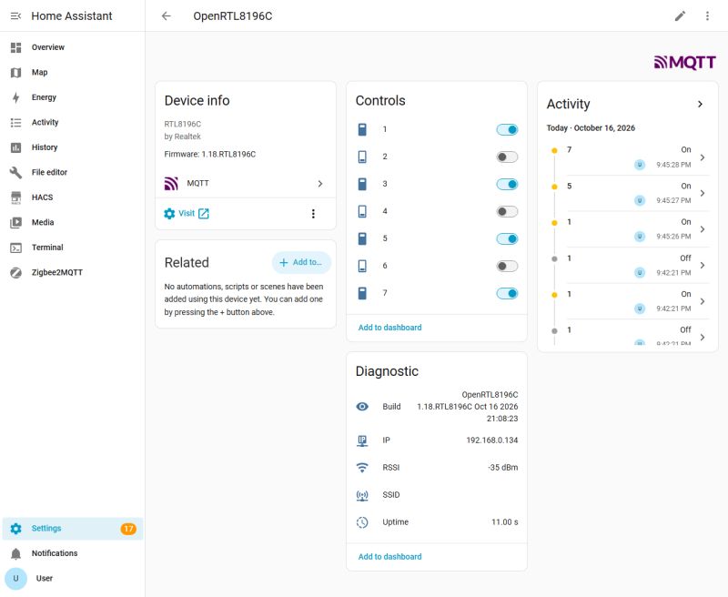
Task: Click the phone icon for control 1
Action: [x=362, y=129]
